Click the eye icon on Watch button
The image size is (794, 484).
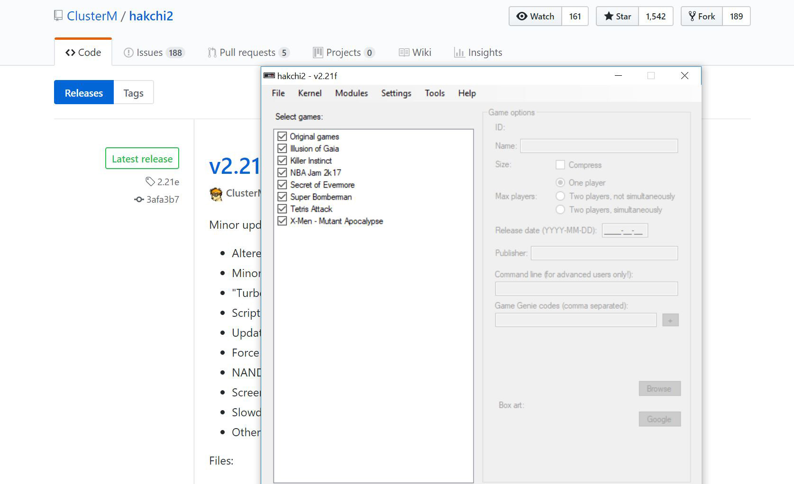coord(521,16)
